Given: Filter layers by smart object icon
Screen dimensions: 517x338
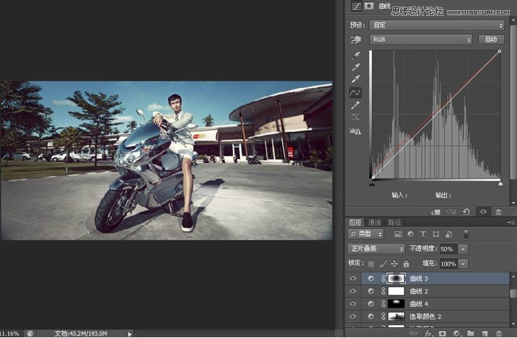Looking at the screenshot, I should click(x=448, y=234).
